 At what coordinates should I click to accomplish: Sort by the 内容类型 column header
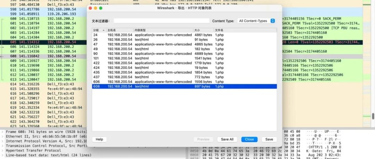point(163,30)
